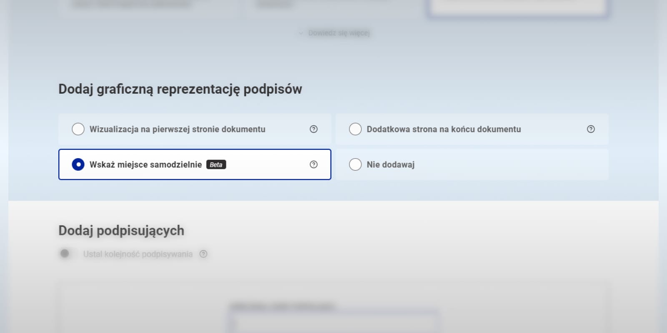Expand chevron next to Dowiedz się więcej
The image size is (667, 333).
pyautogui.click(x=301, y=33)
